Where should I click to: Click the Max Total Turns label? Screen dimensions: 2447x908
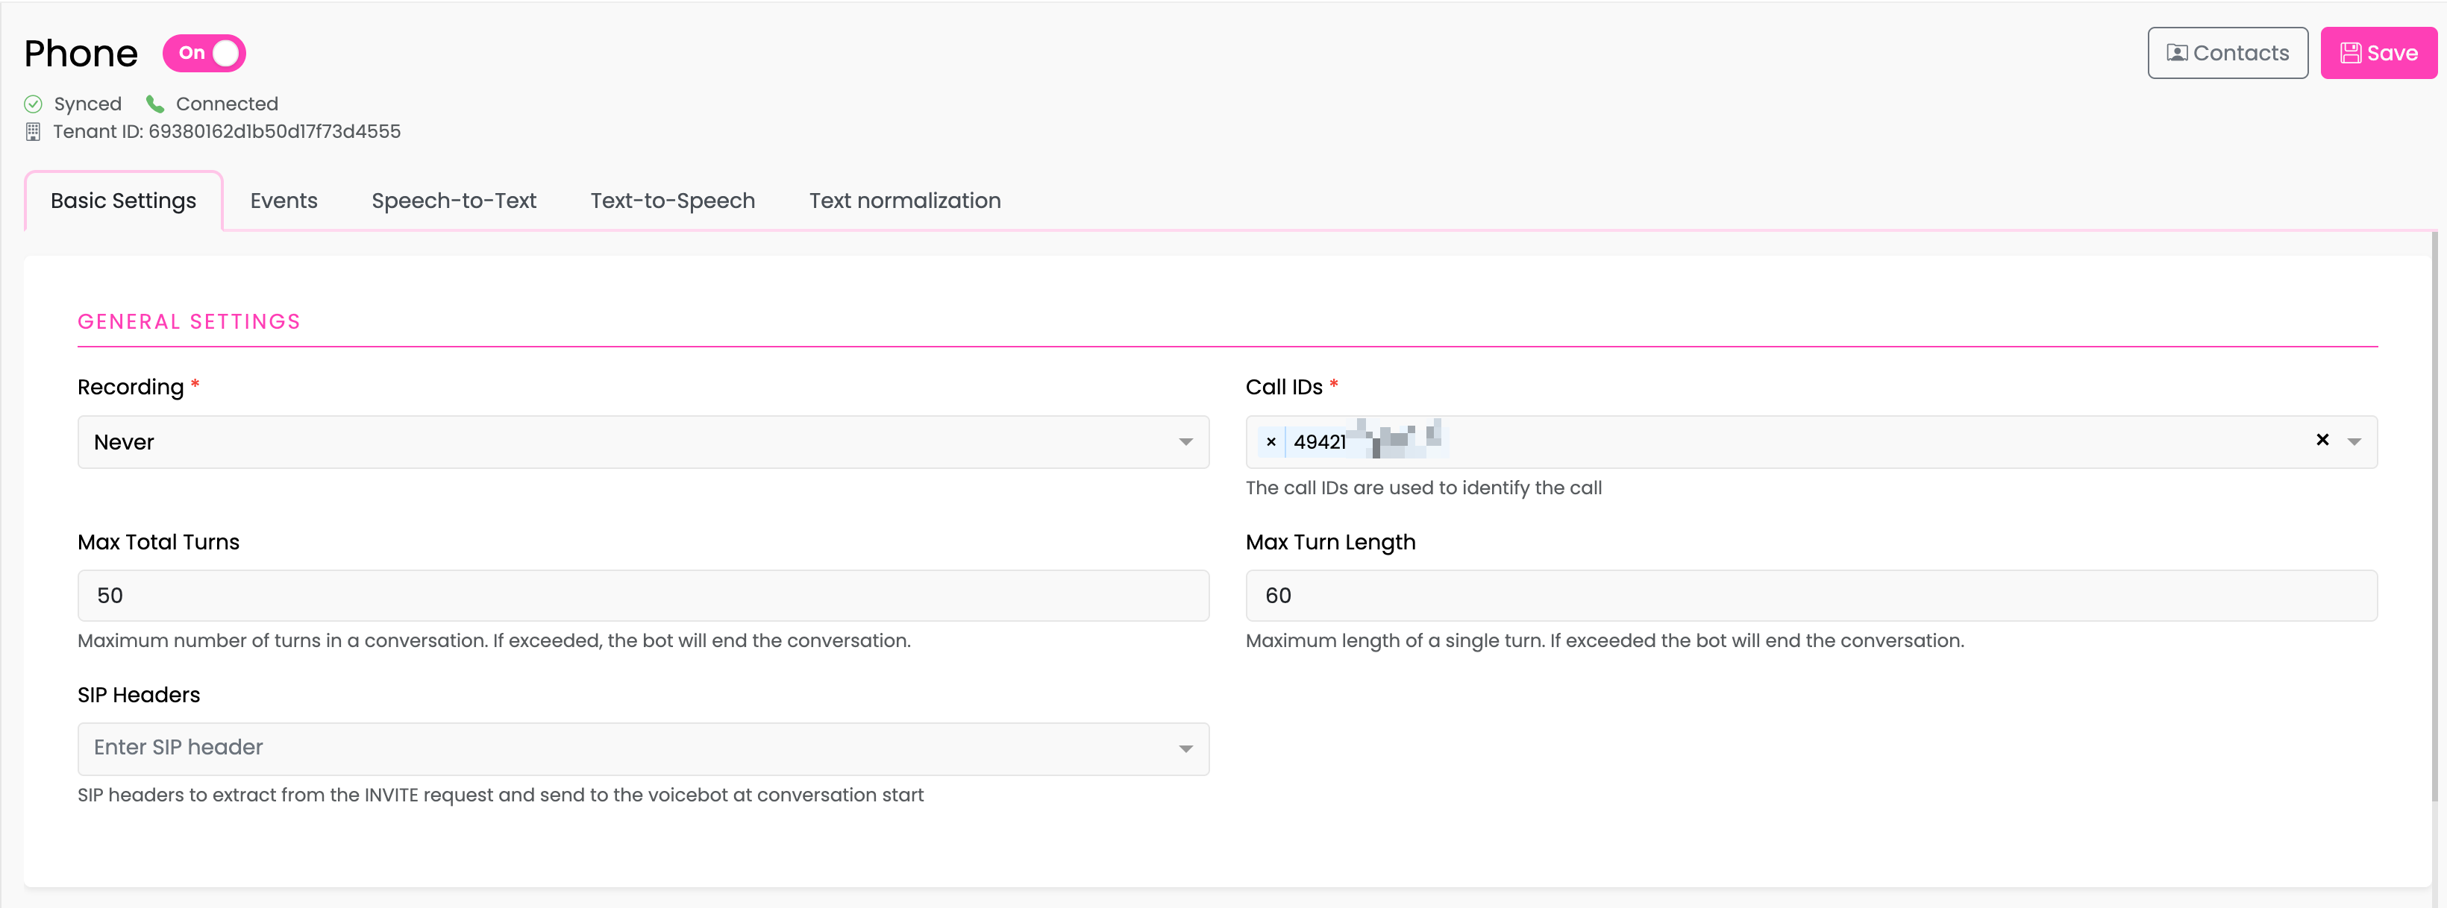(159, 543)
